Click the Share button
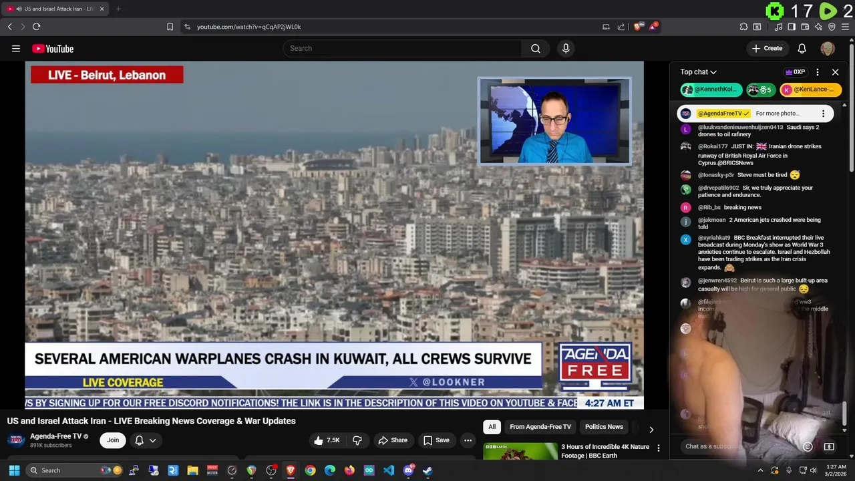The width and height of the screenshot is (855, 481). click(392, 440)
